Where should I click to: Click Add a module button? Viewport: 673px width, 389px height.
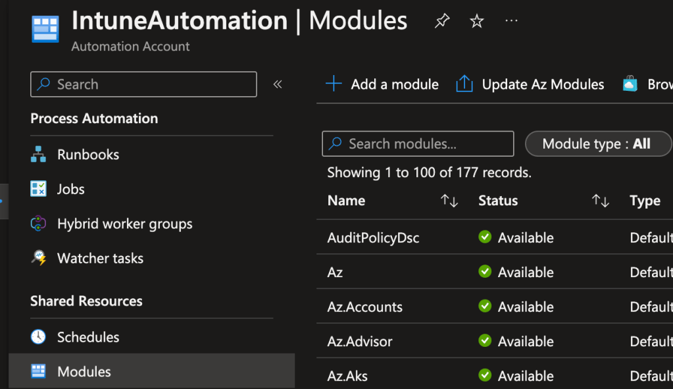click(382, 84)
